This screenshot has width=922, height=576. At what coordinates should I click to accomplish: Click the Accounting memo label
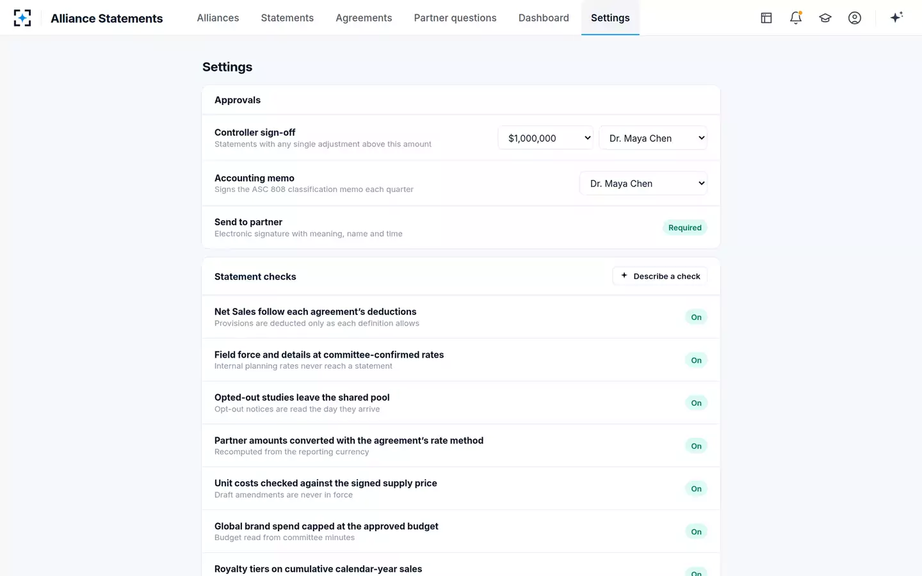tap(254, 178)
